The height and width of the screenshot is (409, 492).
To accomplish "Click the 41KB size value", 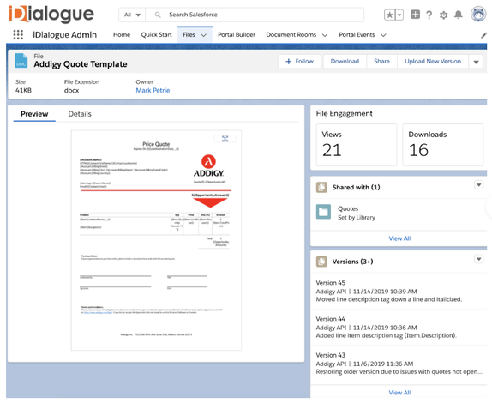I will (x=23, y=90).
